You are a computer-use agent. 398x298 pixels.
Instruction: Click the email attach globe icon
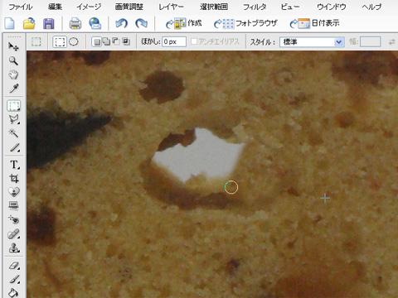95,23
